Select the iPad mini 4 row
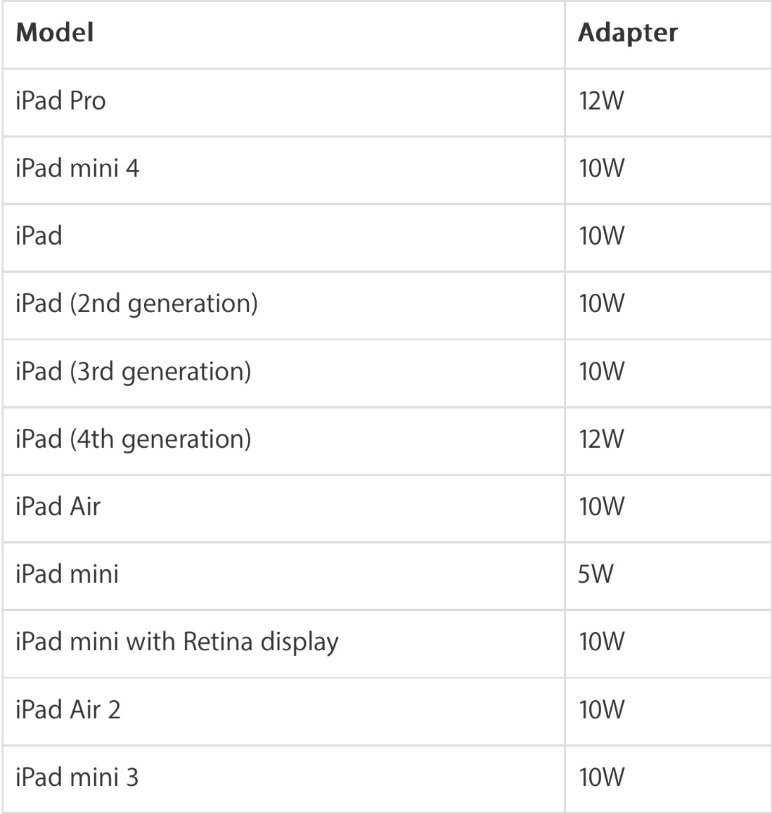Screen dimensions: 772x814 coord(387,170)
